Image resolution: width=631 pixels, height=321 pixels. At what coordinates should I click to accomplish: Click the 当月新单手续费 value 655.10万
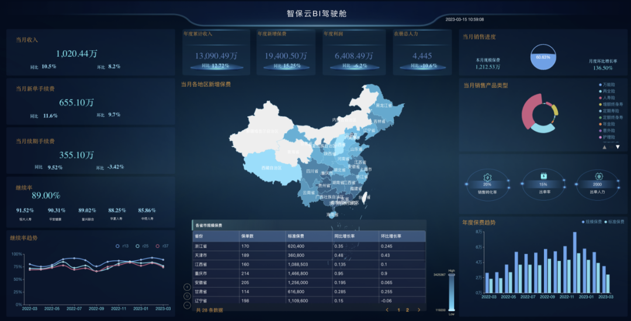pos(77,103)
